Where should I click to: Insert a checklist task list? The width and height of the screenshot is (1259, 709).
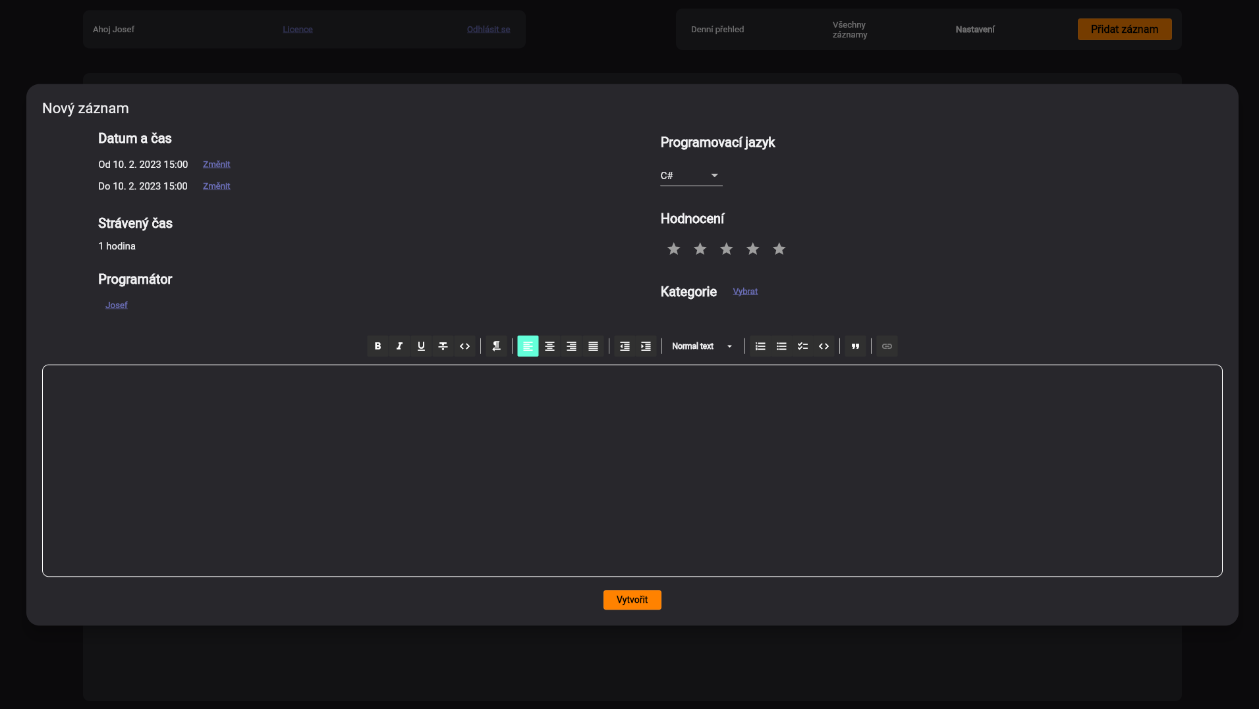click(x=802, y=346)
